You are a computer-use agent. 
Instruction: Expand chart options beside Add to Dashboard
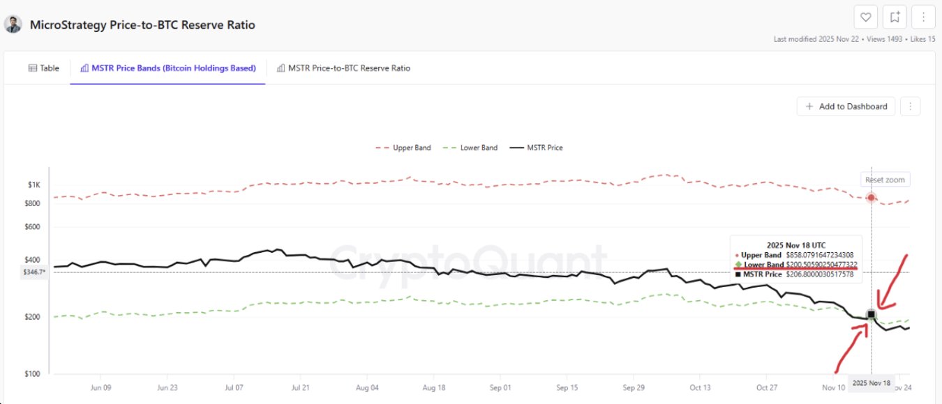click(911, 107)
